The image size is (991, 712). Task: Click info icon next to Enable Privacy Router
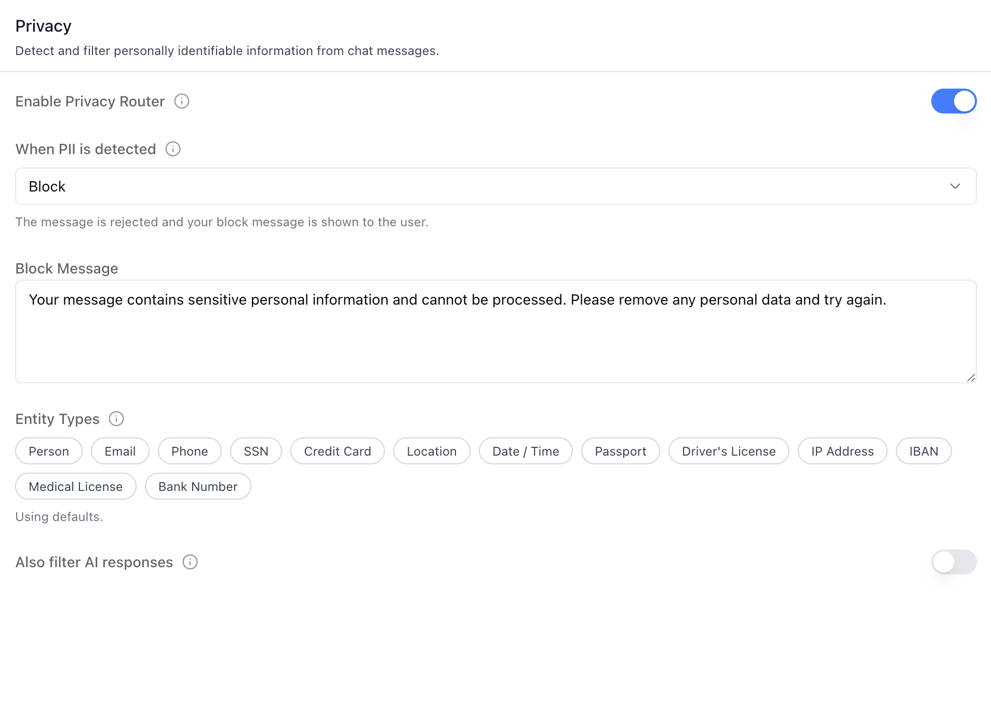(182, 101)
